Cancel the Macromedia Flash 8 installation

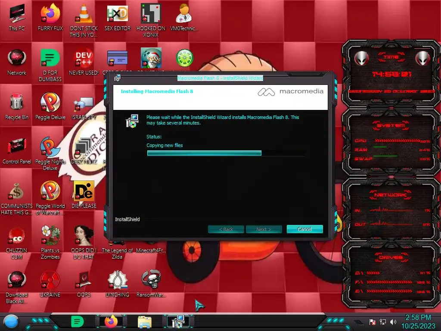point(304,229)
